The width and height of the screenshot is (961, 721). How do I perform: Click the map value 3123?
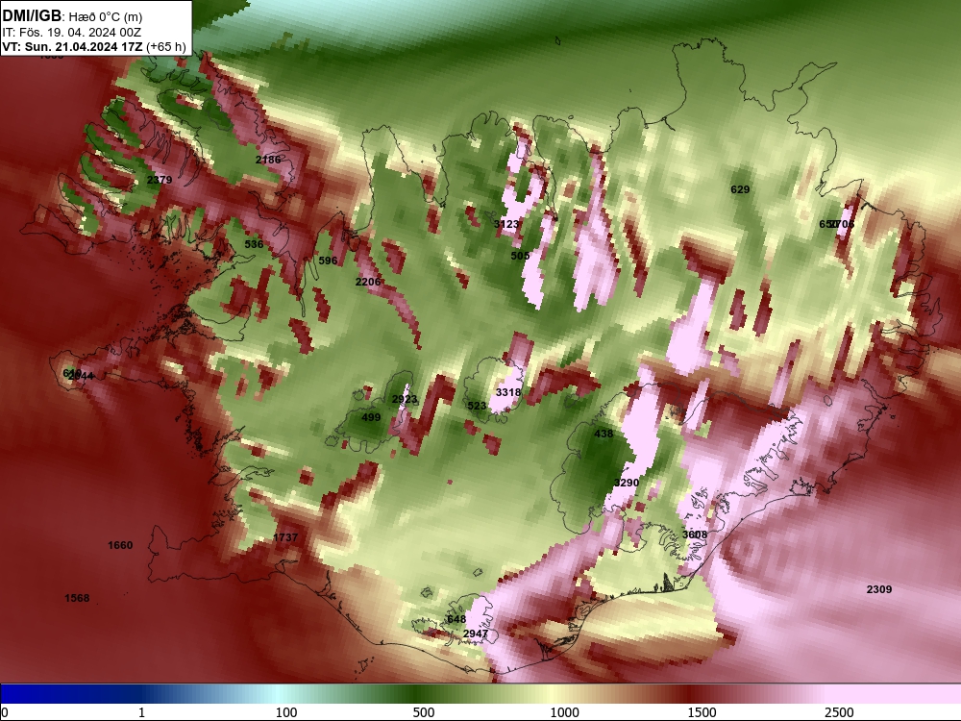point(506,224)
